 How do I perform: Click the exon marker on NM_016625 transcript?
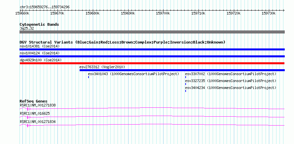[x=27, y=117]
